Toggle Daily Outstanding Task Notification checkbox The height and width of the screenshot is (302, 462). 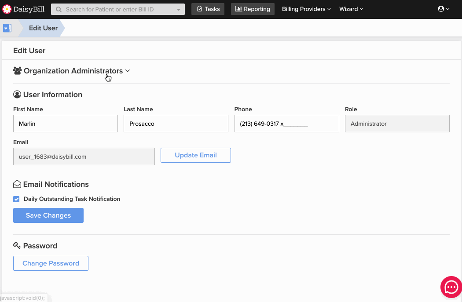click(16, 199)
